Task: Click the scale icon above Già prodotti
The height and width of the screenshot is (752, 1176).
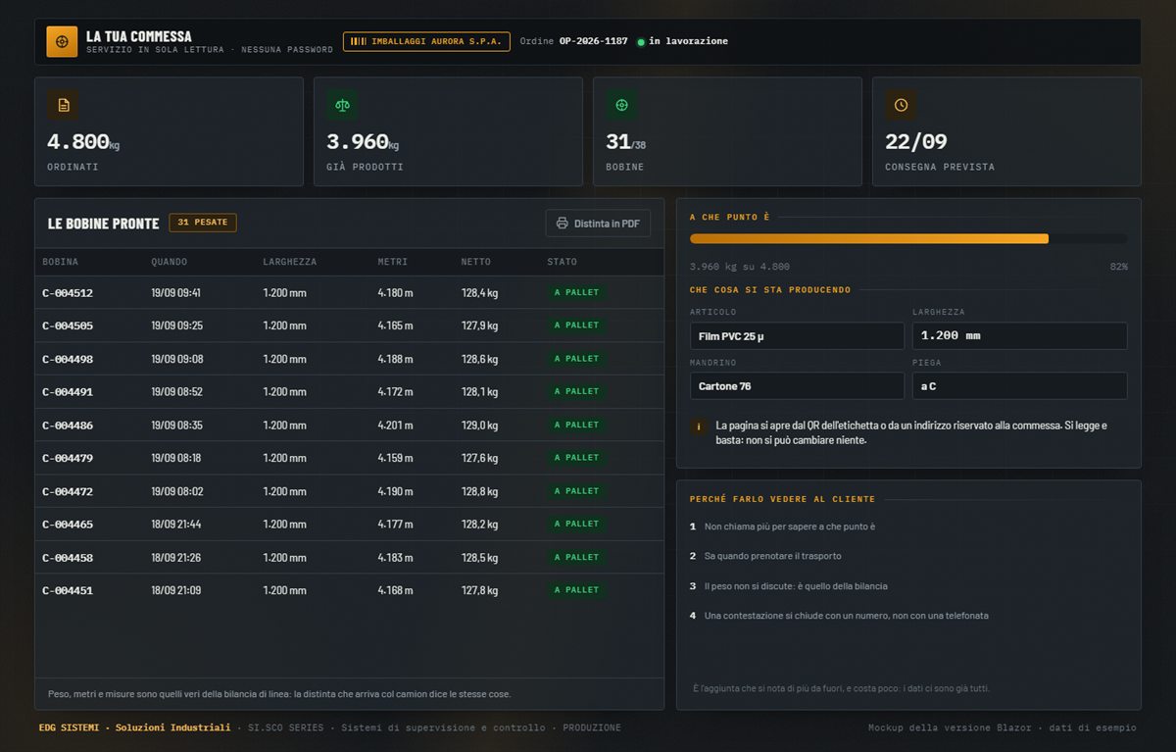Action: pos(342,105)
